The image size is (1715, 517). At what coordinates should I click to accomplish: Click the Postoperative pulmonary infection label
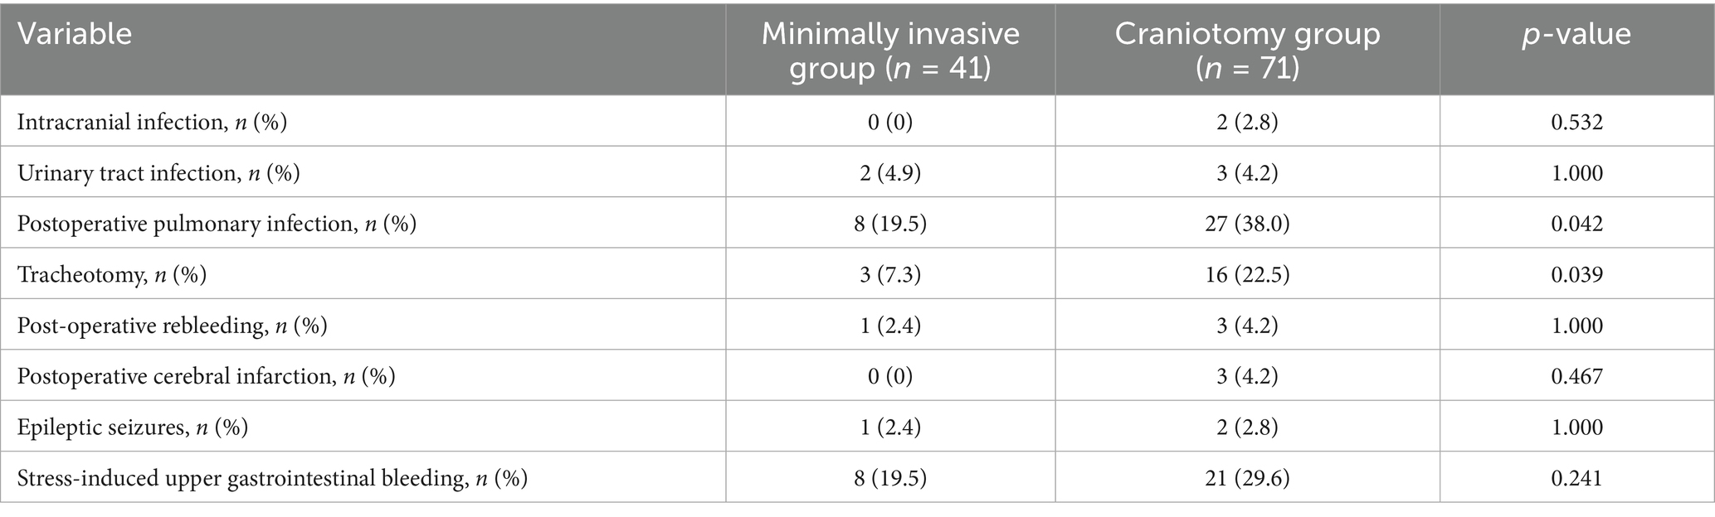(x=217, y=224)
